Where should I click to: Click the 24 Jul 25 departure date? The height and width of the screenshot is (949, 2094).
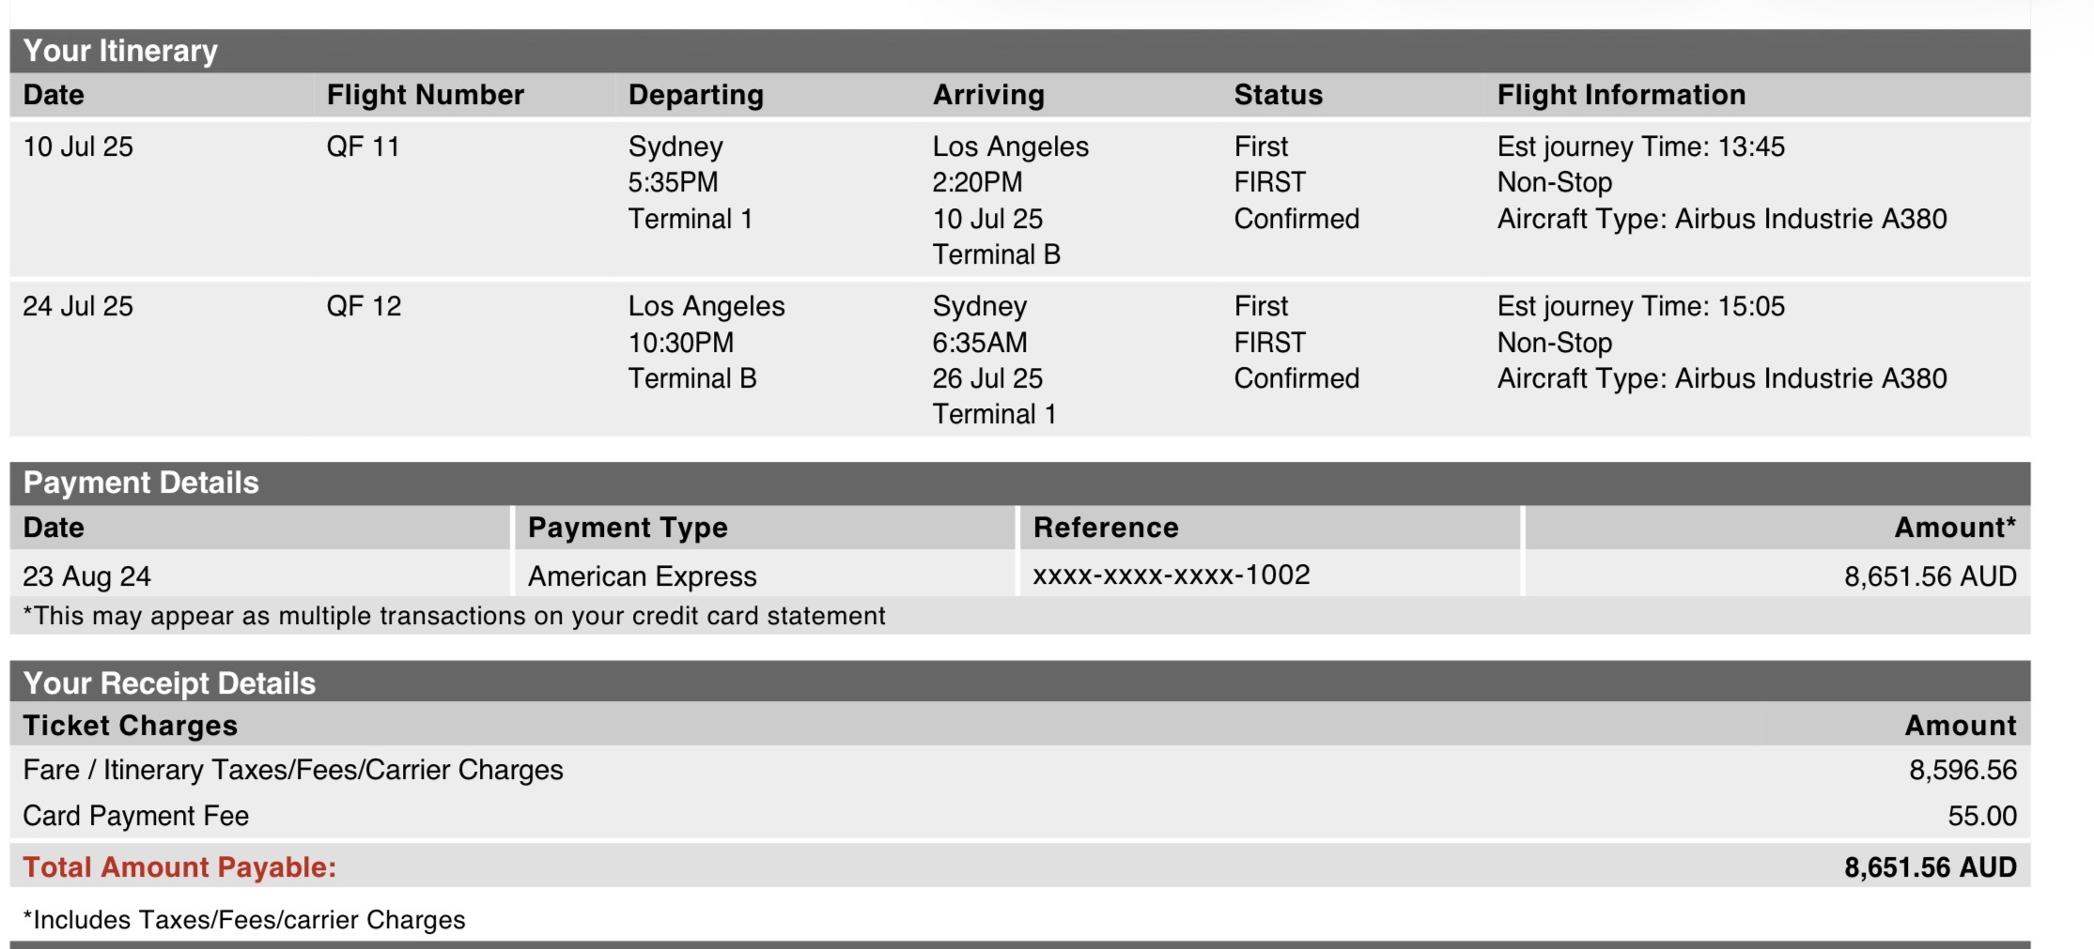(x=78, y=306)
